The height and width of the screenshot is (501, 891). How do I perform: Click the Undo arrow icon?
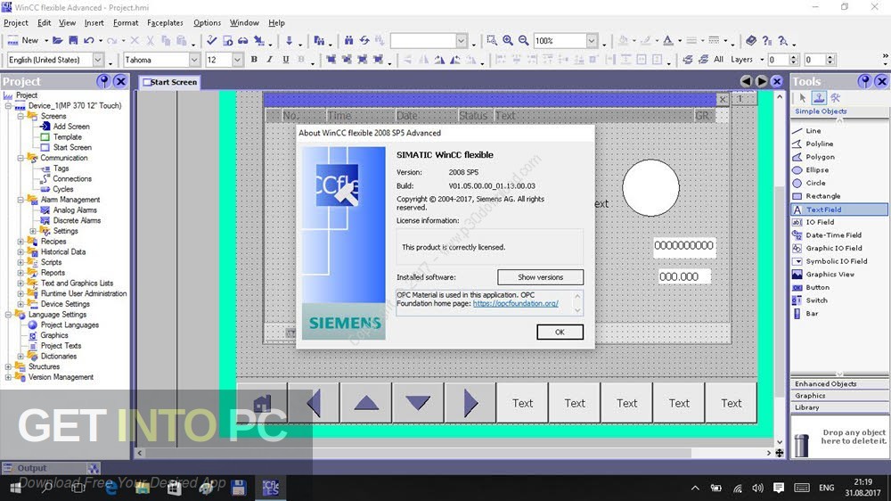[89, 40]
